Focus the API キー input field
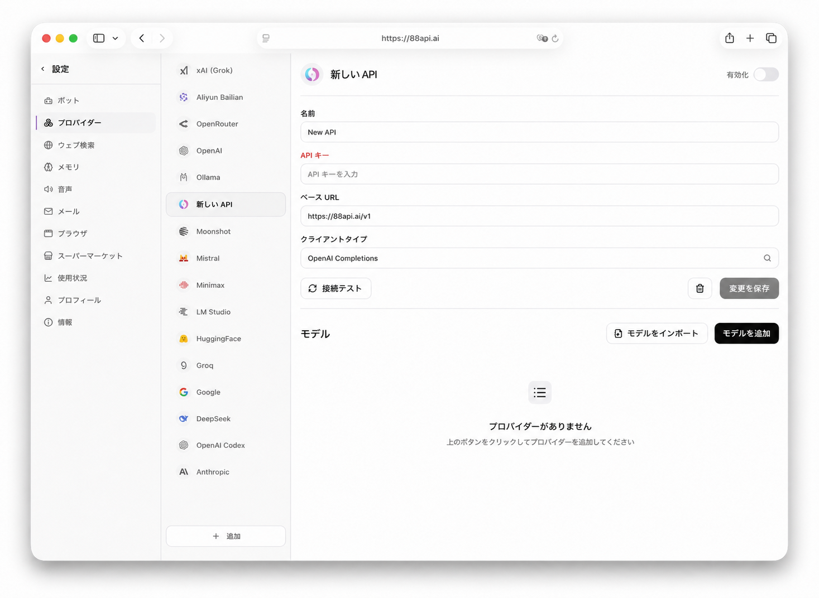The width and height of the screenshot is (819, 598). pos(539,174)
